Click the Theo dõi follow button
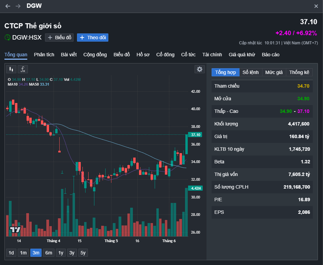This screenshot has height=265, width=323. (x=93, y=38)
